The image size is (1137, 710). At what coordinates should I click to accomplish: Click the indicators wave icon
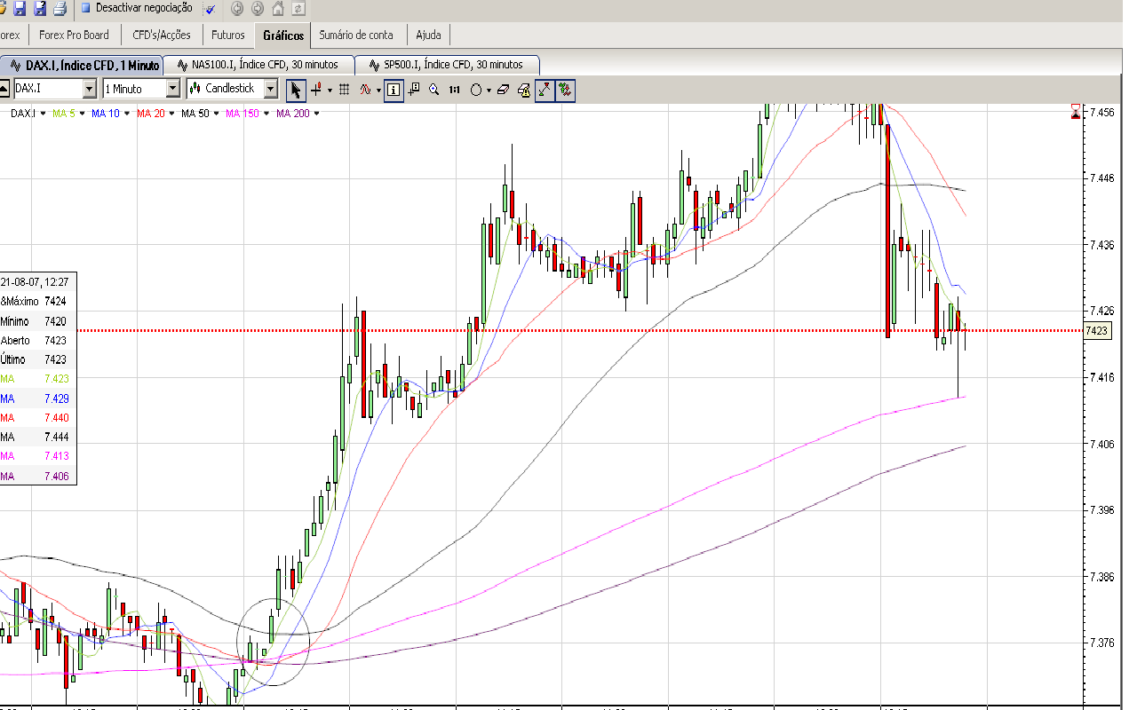tap(365, 90)
